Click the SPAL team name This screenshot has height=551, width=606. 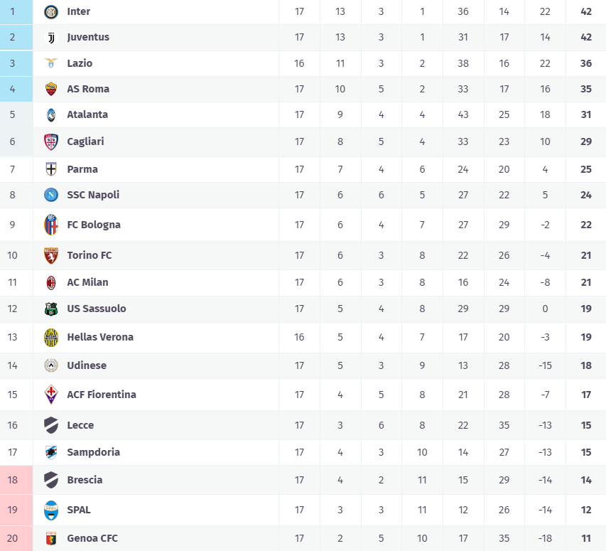tap(79, 510)
